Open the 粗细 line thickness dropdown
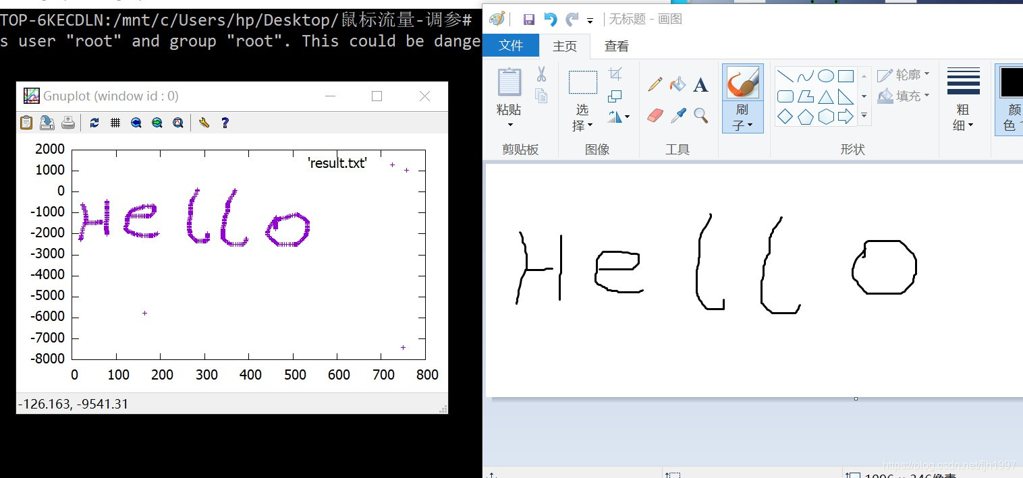The height and width of the screenshot is (478, 1023). click(963, 98)
